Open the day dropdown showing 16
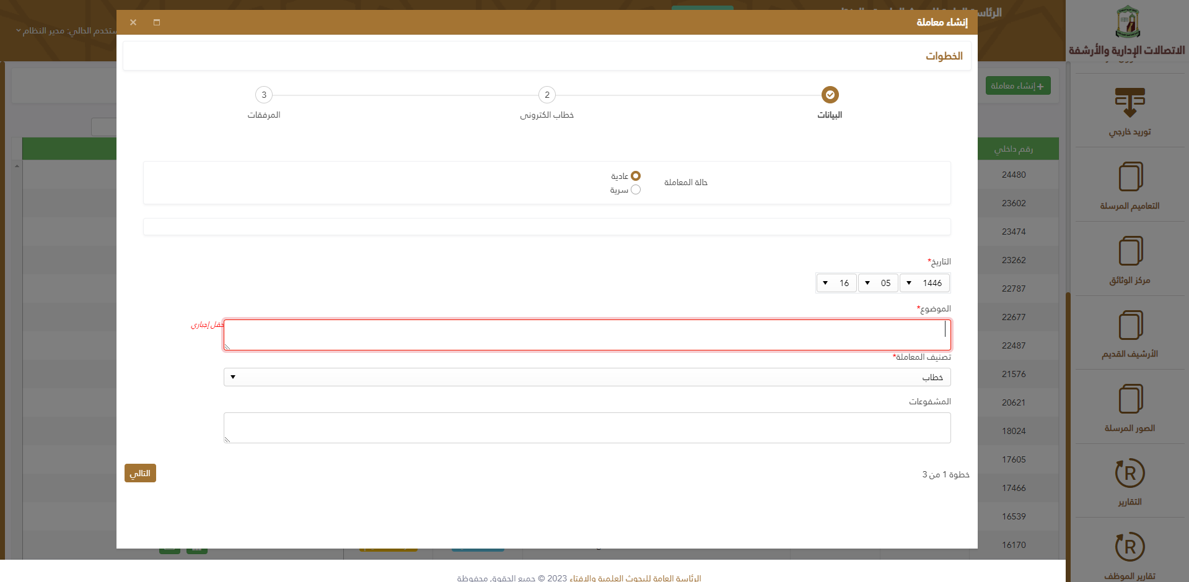 point(836,283)
